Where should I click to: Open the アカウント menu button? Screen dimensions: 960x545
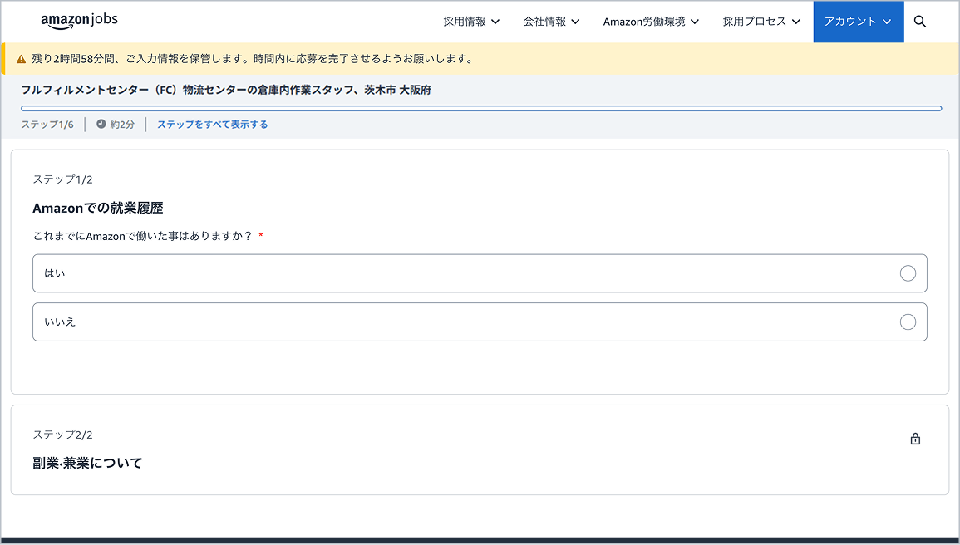[x=859, y=22]
